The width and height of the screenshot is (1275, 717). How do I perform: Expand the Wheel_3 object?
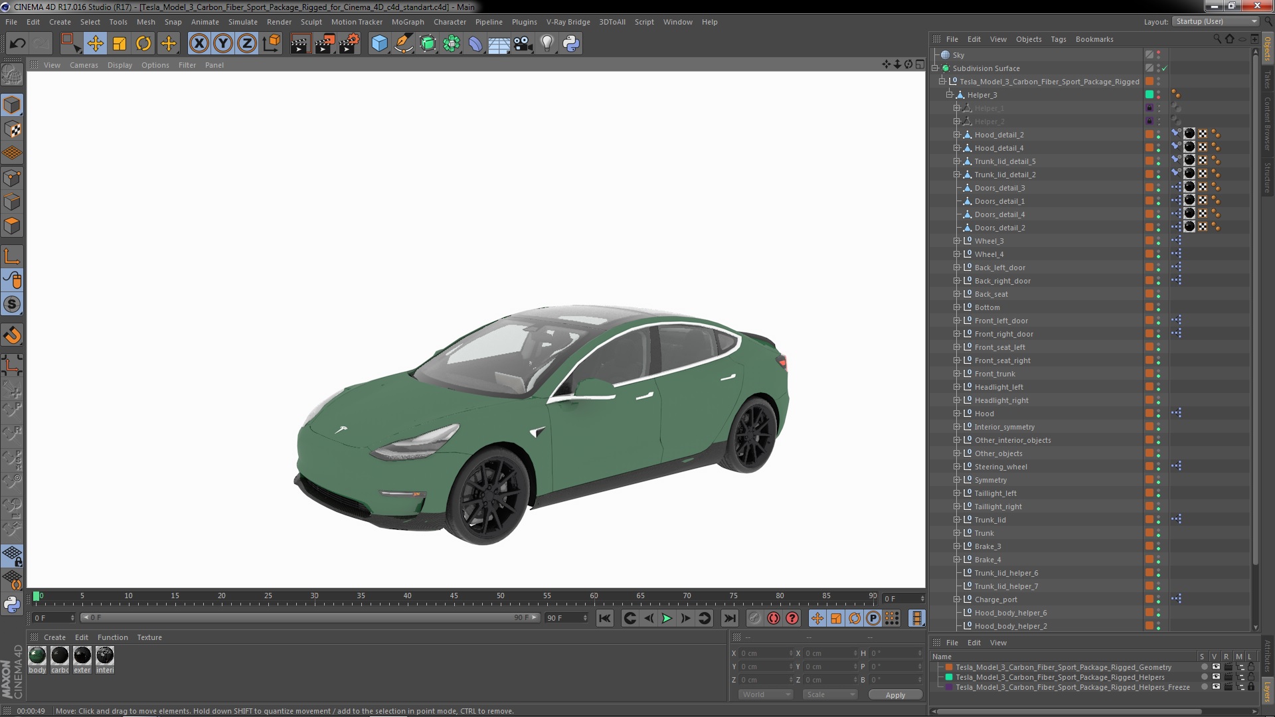click(957, 241)
